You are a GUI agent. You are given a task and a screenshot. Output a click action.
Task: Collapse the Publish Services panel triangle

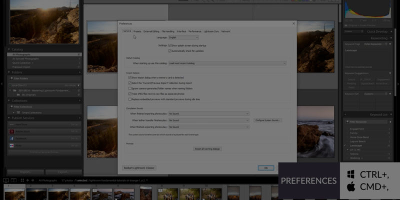coord(9,118)
